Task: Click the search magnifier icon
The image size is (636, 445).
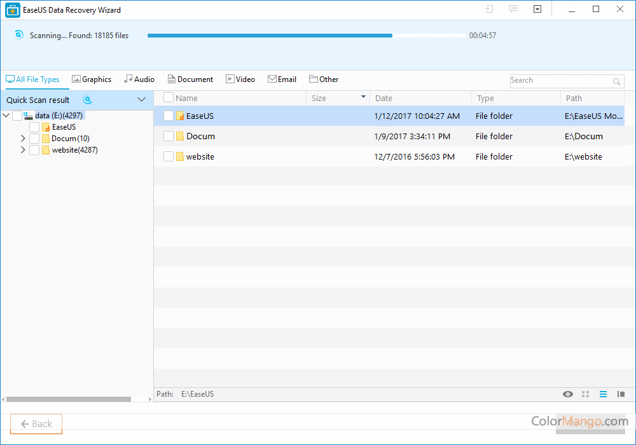Action: 616,81
